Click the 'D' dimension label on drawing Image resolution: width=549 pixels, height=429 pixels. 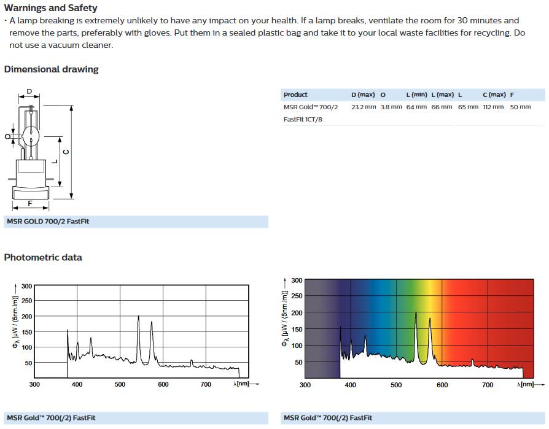(29, 91)
